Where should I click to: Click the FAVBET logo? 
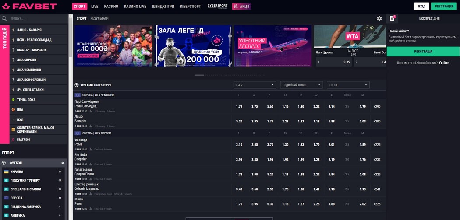coord(29,6)
